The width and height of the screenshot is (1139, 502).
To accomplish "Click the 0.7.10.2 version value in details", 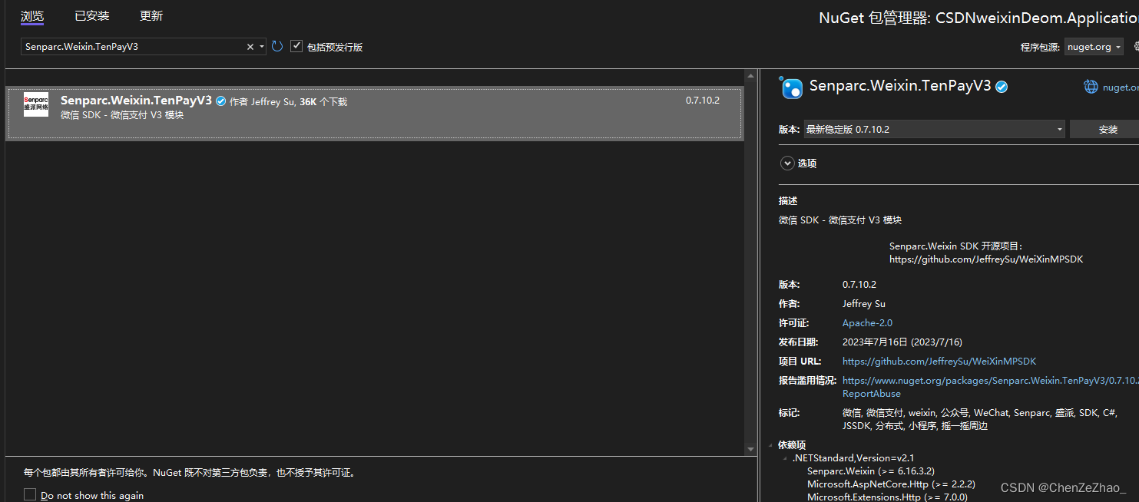I will click(859, 285).
